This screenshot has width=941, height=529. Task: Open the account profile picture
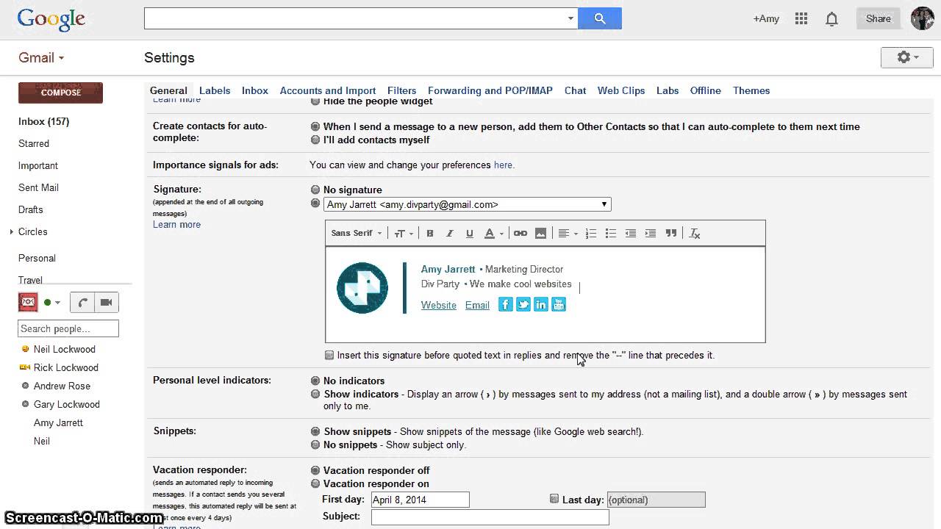click(923, 18)
